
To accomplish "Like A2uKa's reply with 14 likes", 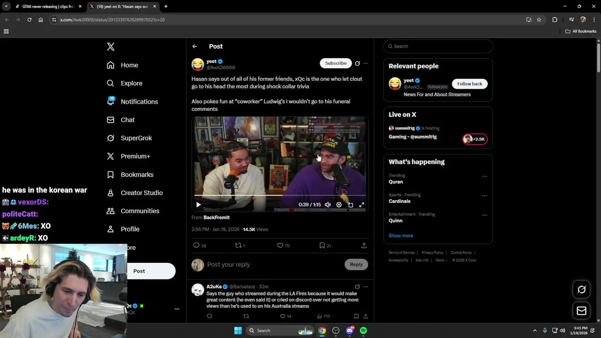I will click(285, 316).
